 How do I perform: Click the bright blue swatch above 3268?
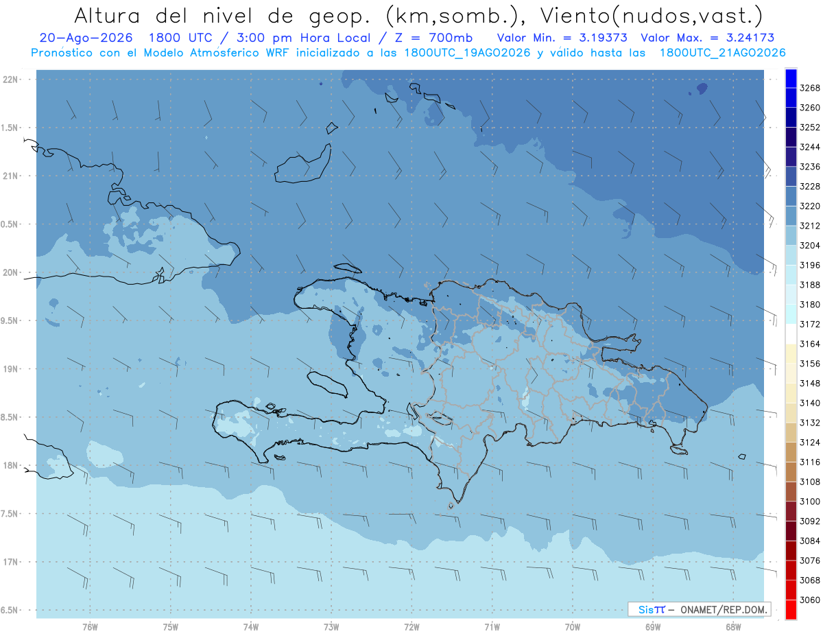(x=791, y=78)
